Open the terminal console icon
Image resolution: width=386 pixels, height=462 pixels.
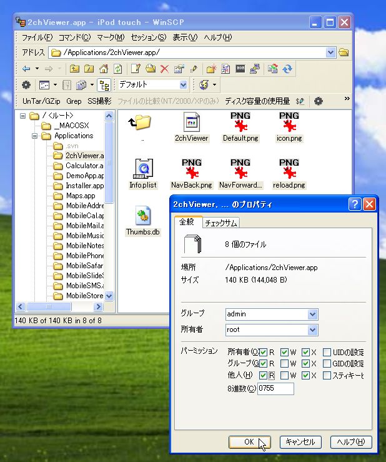click(240, 69)
